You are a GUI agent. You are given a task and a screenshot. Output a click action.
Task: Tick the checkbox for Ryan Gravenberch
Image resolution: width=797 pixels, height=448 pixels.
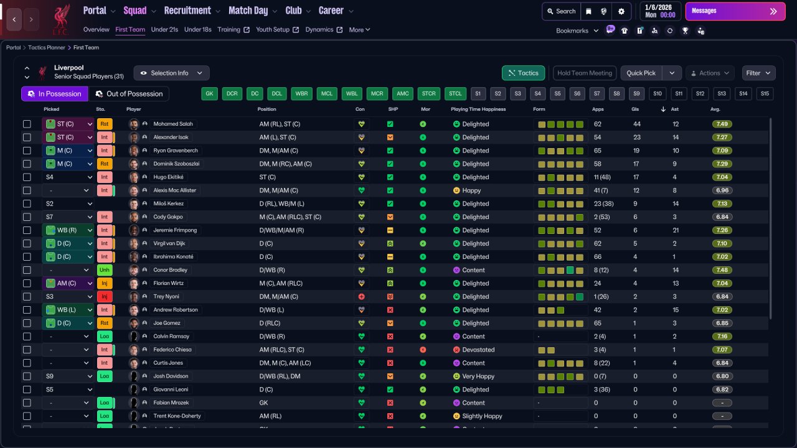27,151
